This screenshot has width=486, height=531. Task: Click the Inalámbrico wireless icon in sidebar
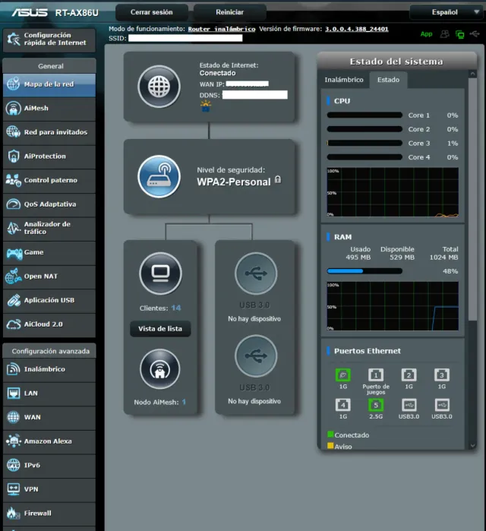click(14, 369)
